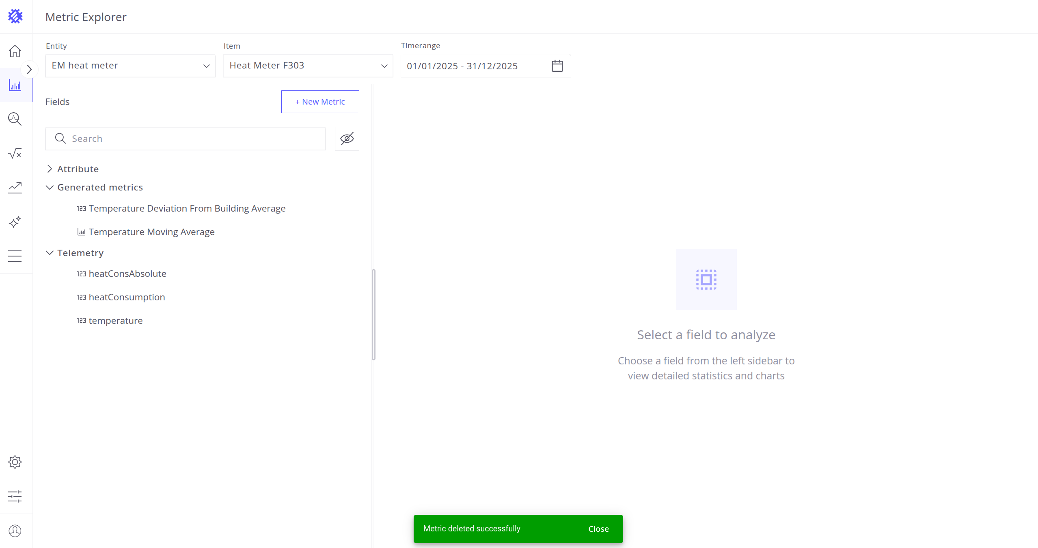The image size is (1038, 548).
Task: Open the analysis magnifier sidebar icon
Action: (15, 119)
